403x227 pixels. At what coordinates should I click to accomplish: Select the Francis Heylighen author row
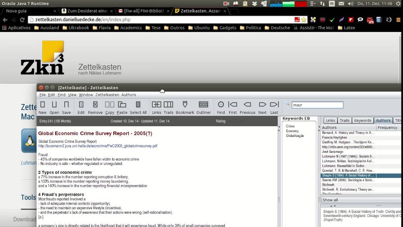349,137
